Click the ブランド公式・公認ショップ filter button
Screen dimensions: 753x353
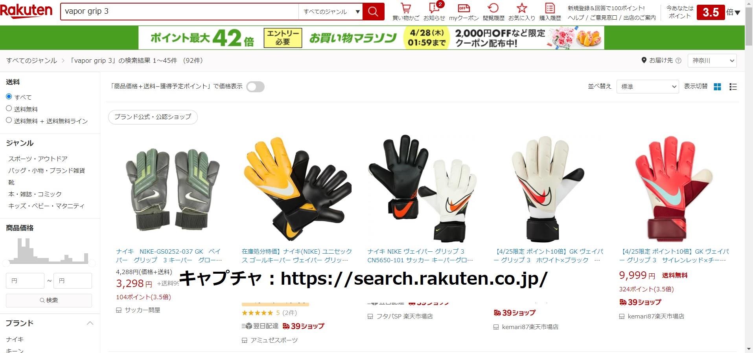click(153, 117)
